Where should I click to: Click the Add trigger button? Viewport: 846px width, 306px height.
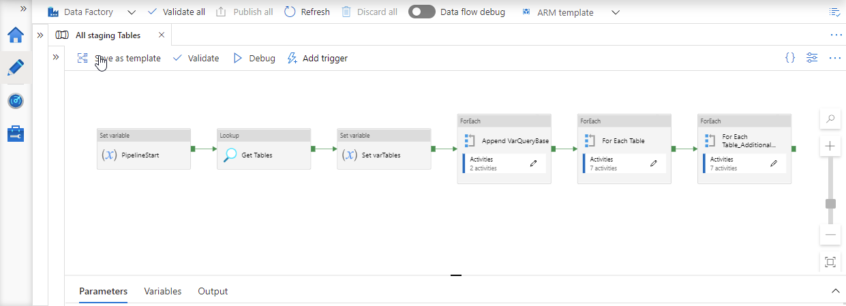click(x=317, y=59)
